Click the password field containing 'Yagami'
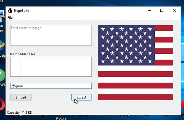 click(x=51, y=86)
